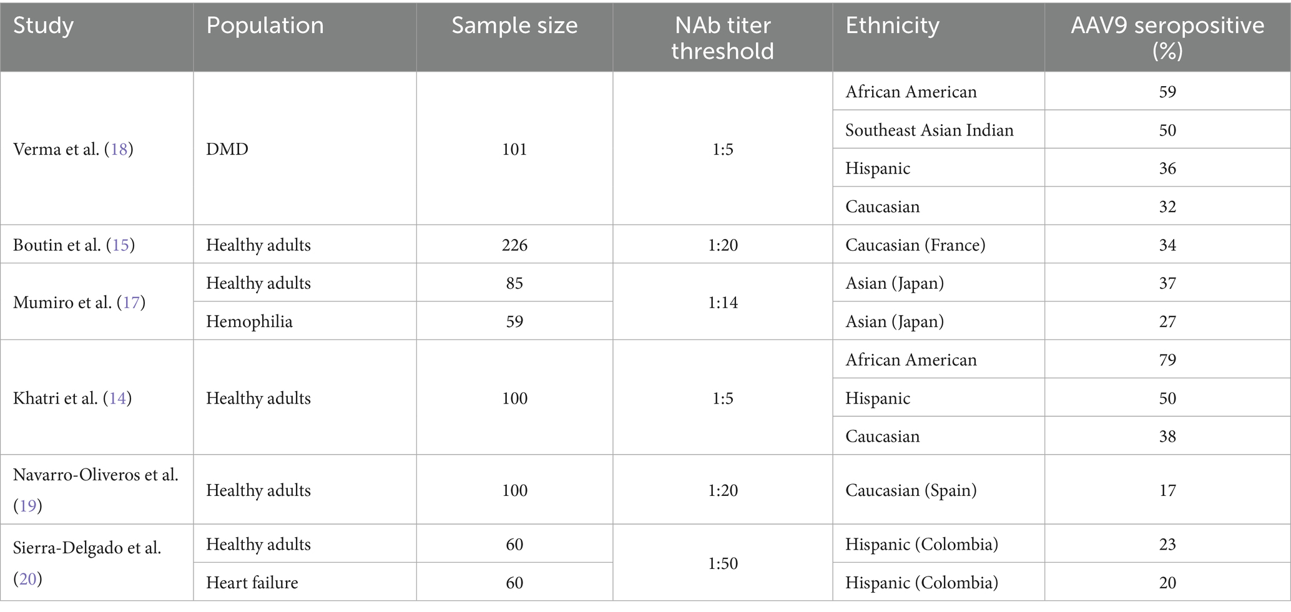Click the AAV9 seropositive (%) header
Screen dimensions: 1291x612
1167,36
